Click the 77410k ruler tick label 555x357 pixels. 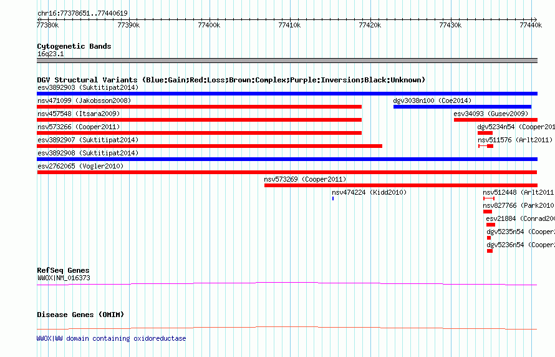pos(289,25)
